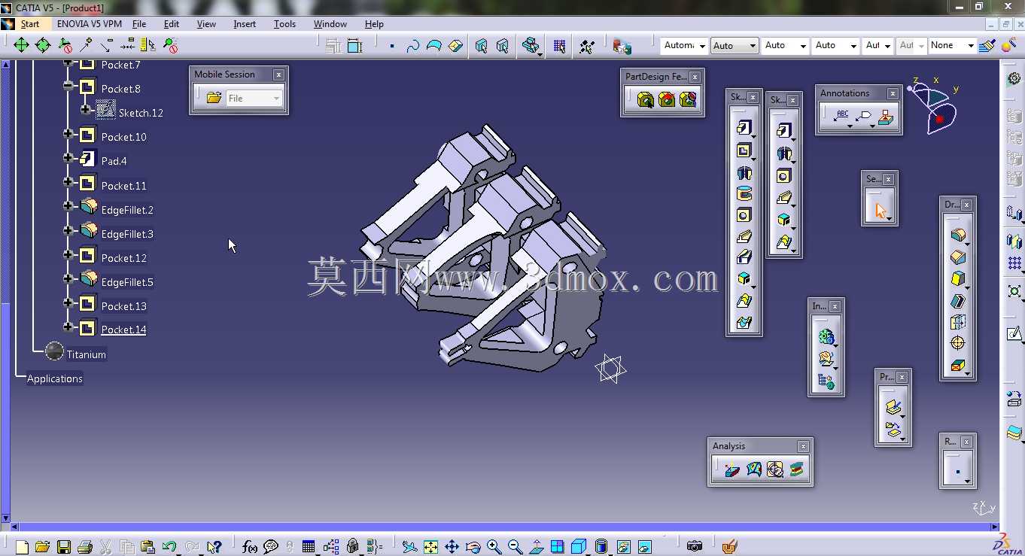Open the ENOVIA V5 VPM menu

point(89,24)
